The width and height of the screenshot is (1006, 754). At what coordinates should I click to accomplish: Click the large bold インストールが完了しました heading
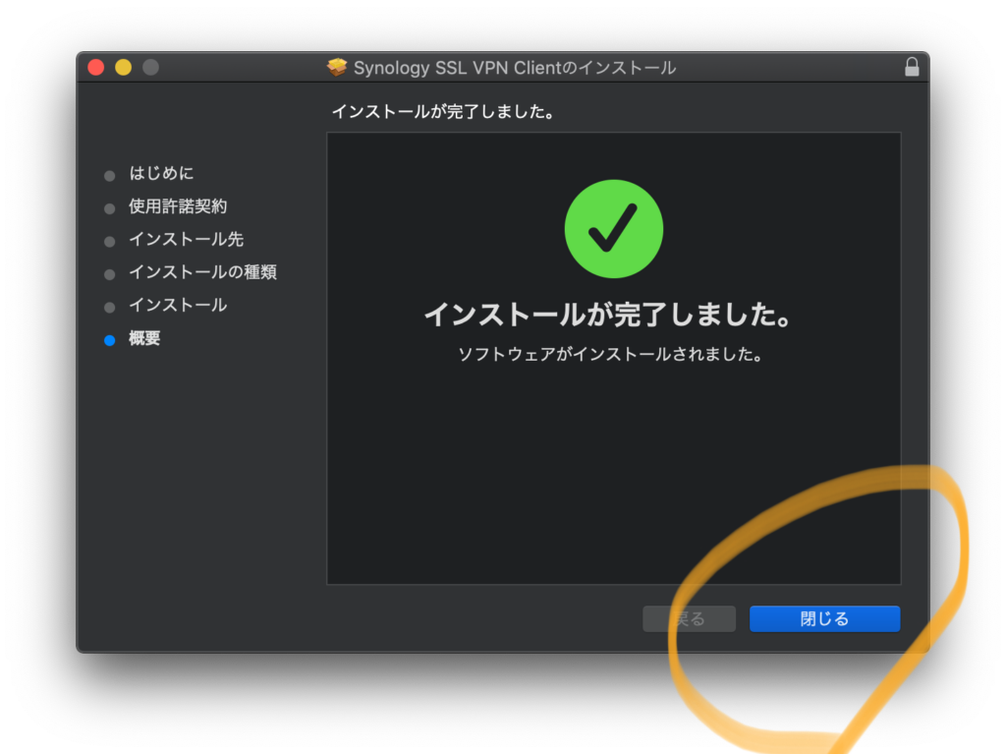(x=607, y=316)
